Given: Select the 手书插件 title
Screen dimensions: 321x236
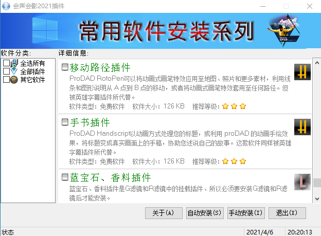Looking at the screenshot, I should click(x=90, y=122).
